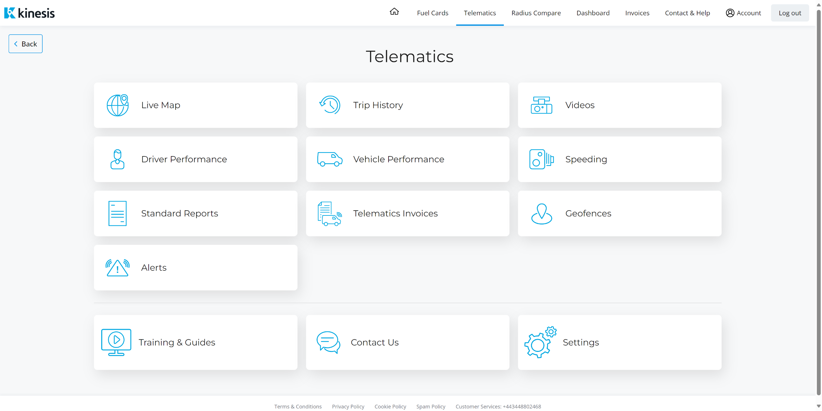Switch to Fuel Cards tab
The height and width of the screenshot is (411, 822).
433,13
